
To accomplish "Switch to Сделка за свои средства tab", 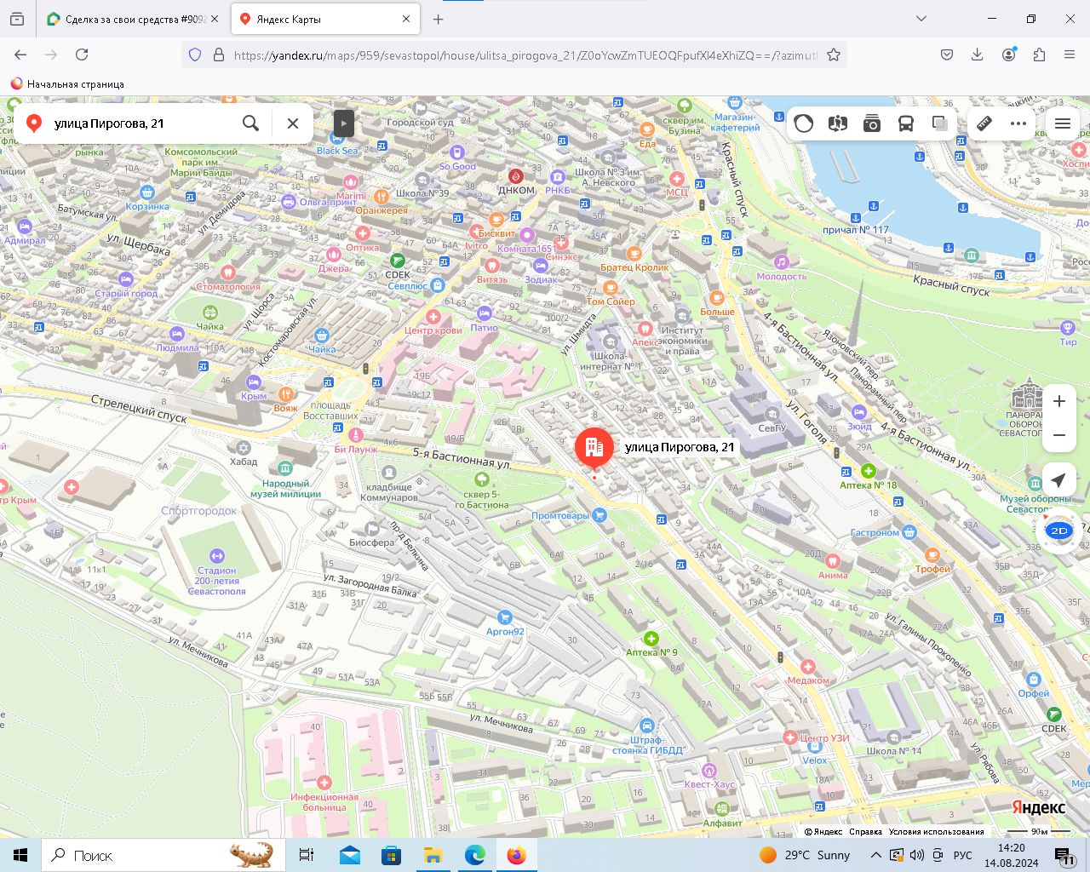I will (132, 19).
